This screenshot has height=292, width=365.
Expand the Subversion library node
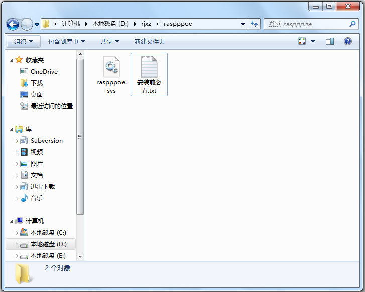(x=17, y=141)
